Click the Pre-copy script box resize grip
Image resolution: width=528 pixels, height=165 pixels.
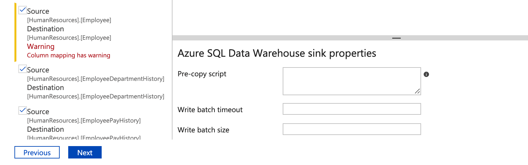point(417,91)
